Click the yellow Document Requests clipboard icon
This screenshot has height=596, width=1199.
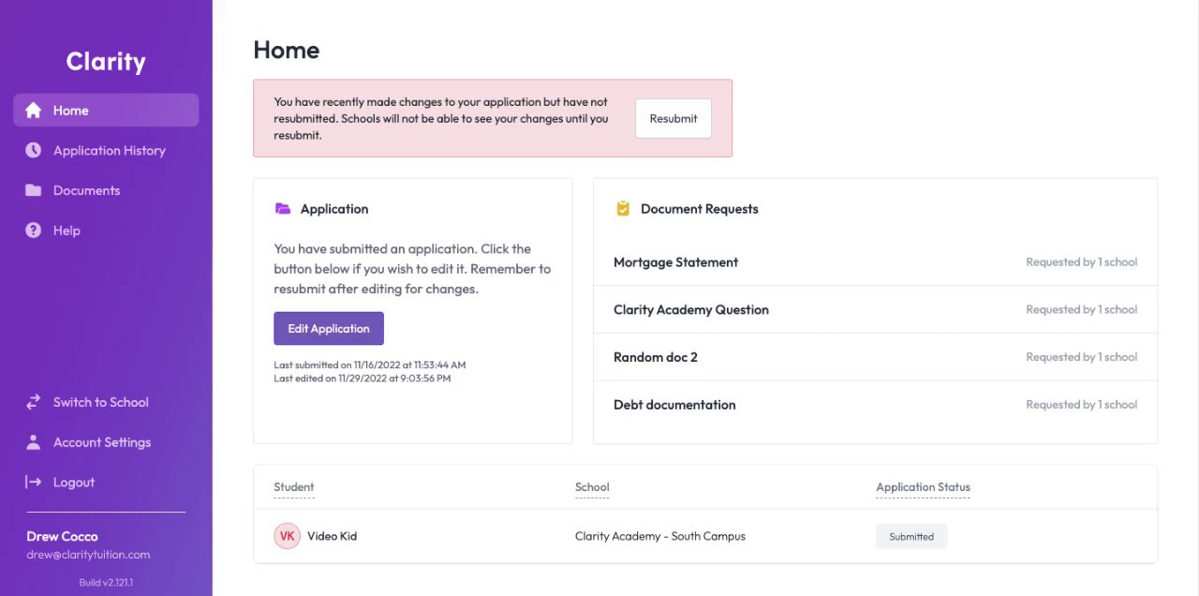[623, 209]
